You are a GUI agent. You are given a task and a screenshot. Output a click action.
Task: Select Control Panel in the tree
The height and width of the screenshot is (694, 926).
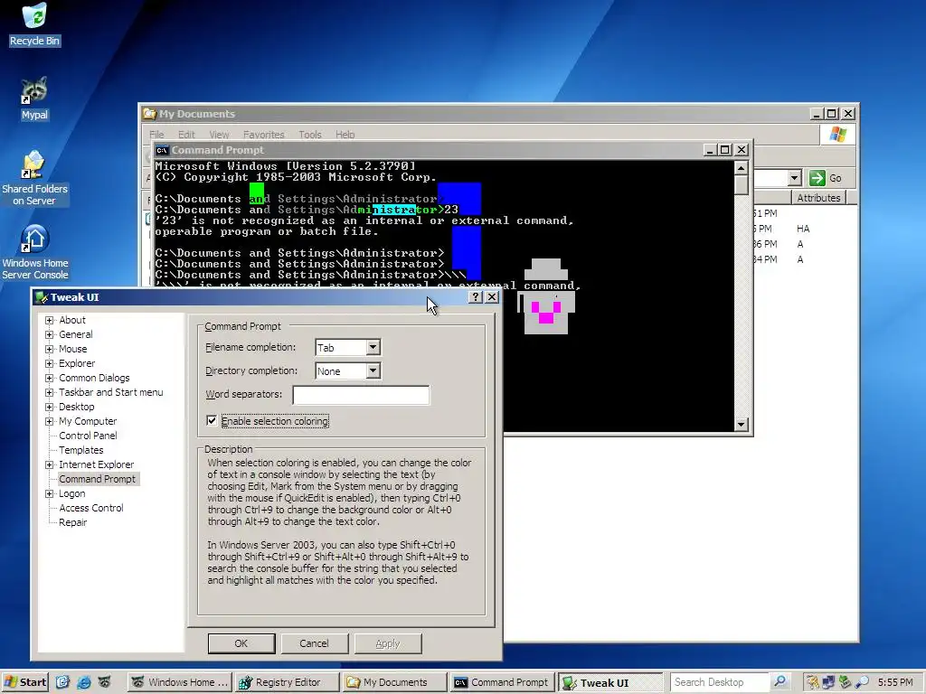pos(88,436)
